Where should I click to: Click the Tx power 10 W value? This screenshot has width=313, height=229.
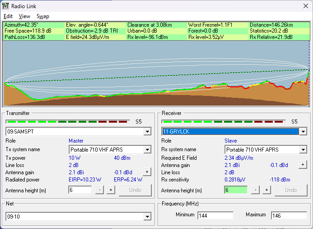click(75, 158)
